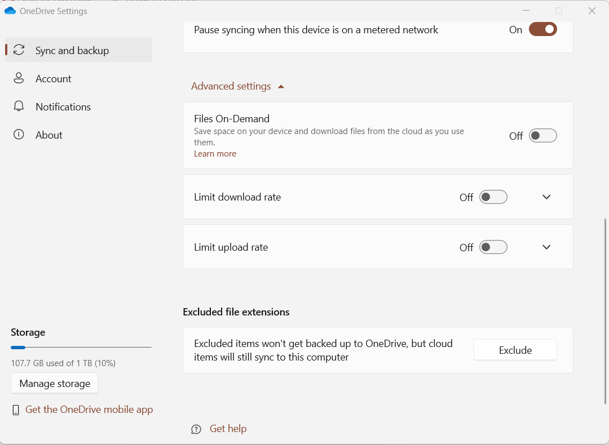Image resolution: width=609 pixels, height=445 pixels.
Task: Expand the Limit upload rate options
Action: (x=546, y=247)
